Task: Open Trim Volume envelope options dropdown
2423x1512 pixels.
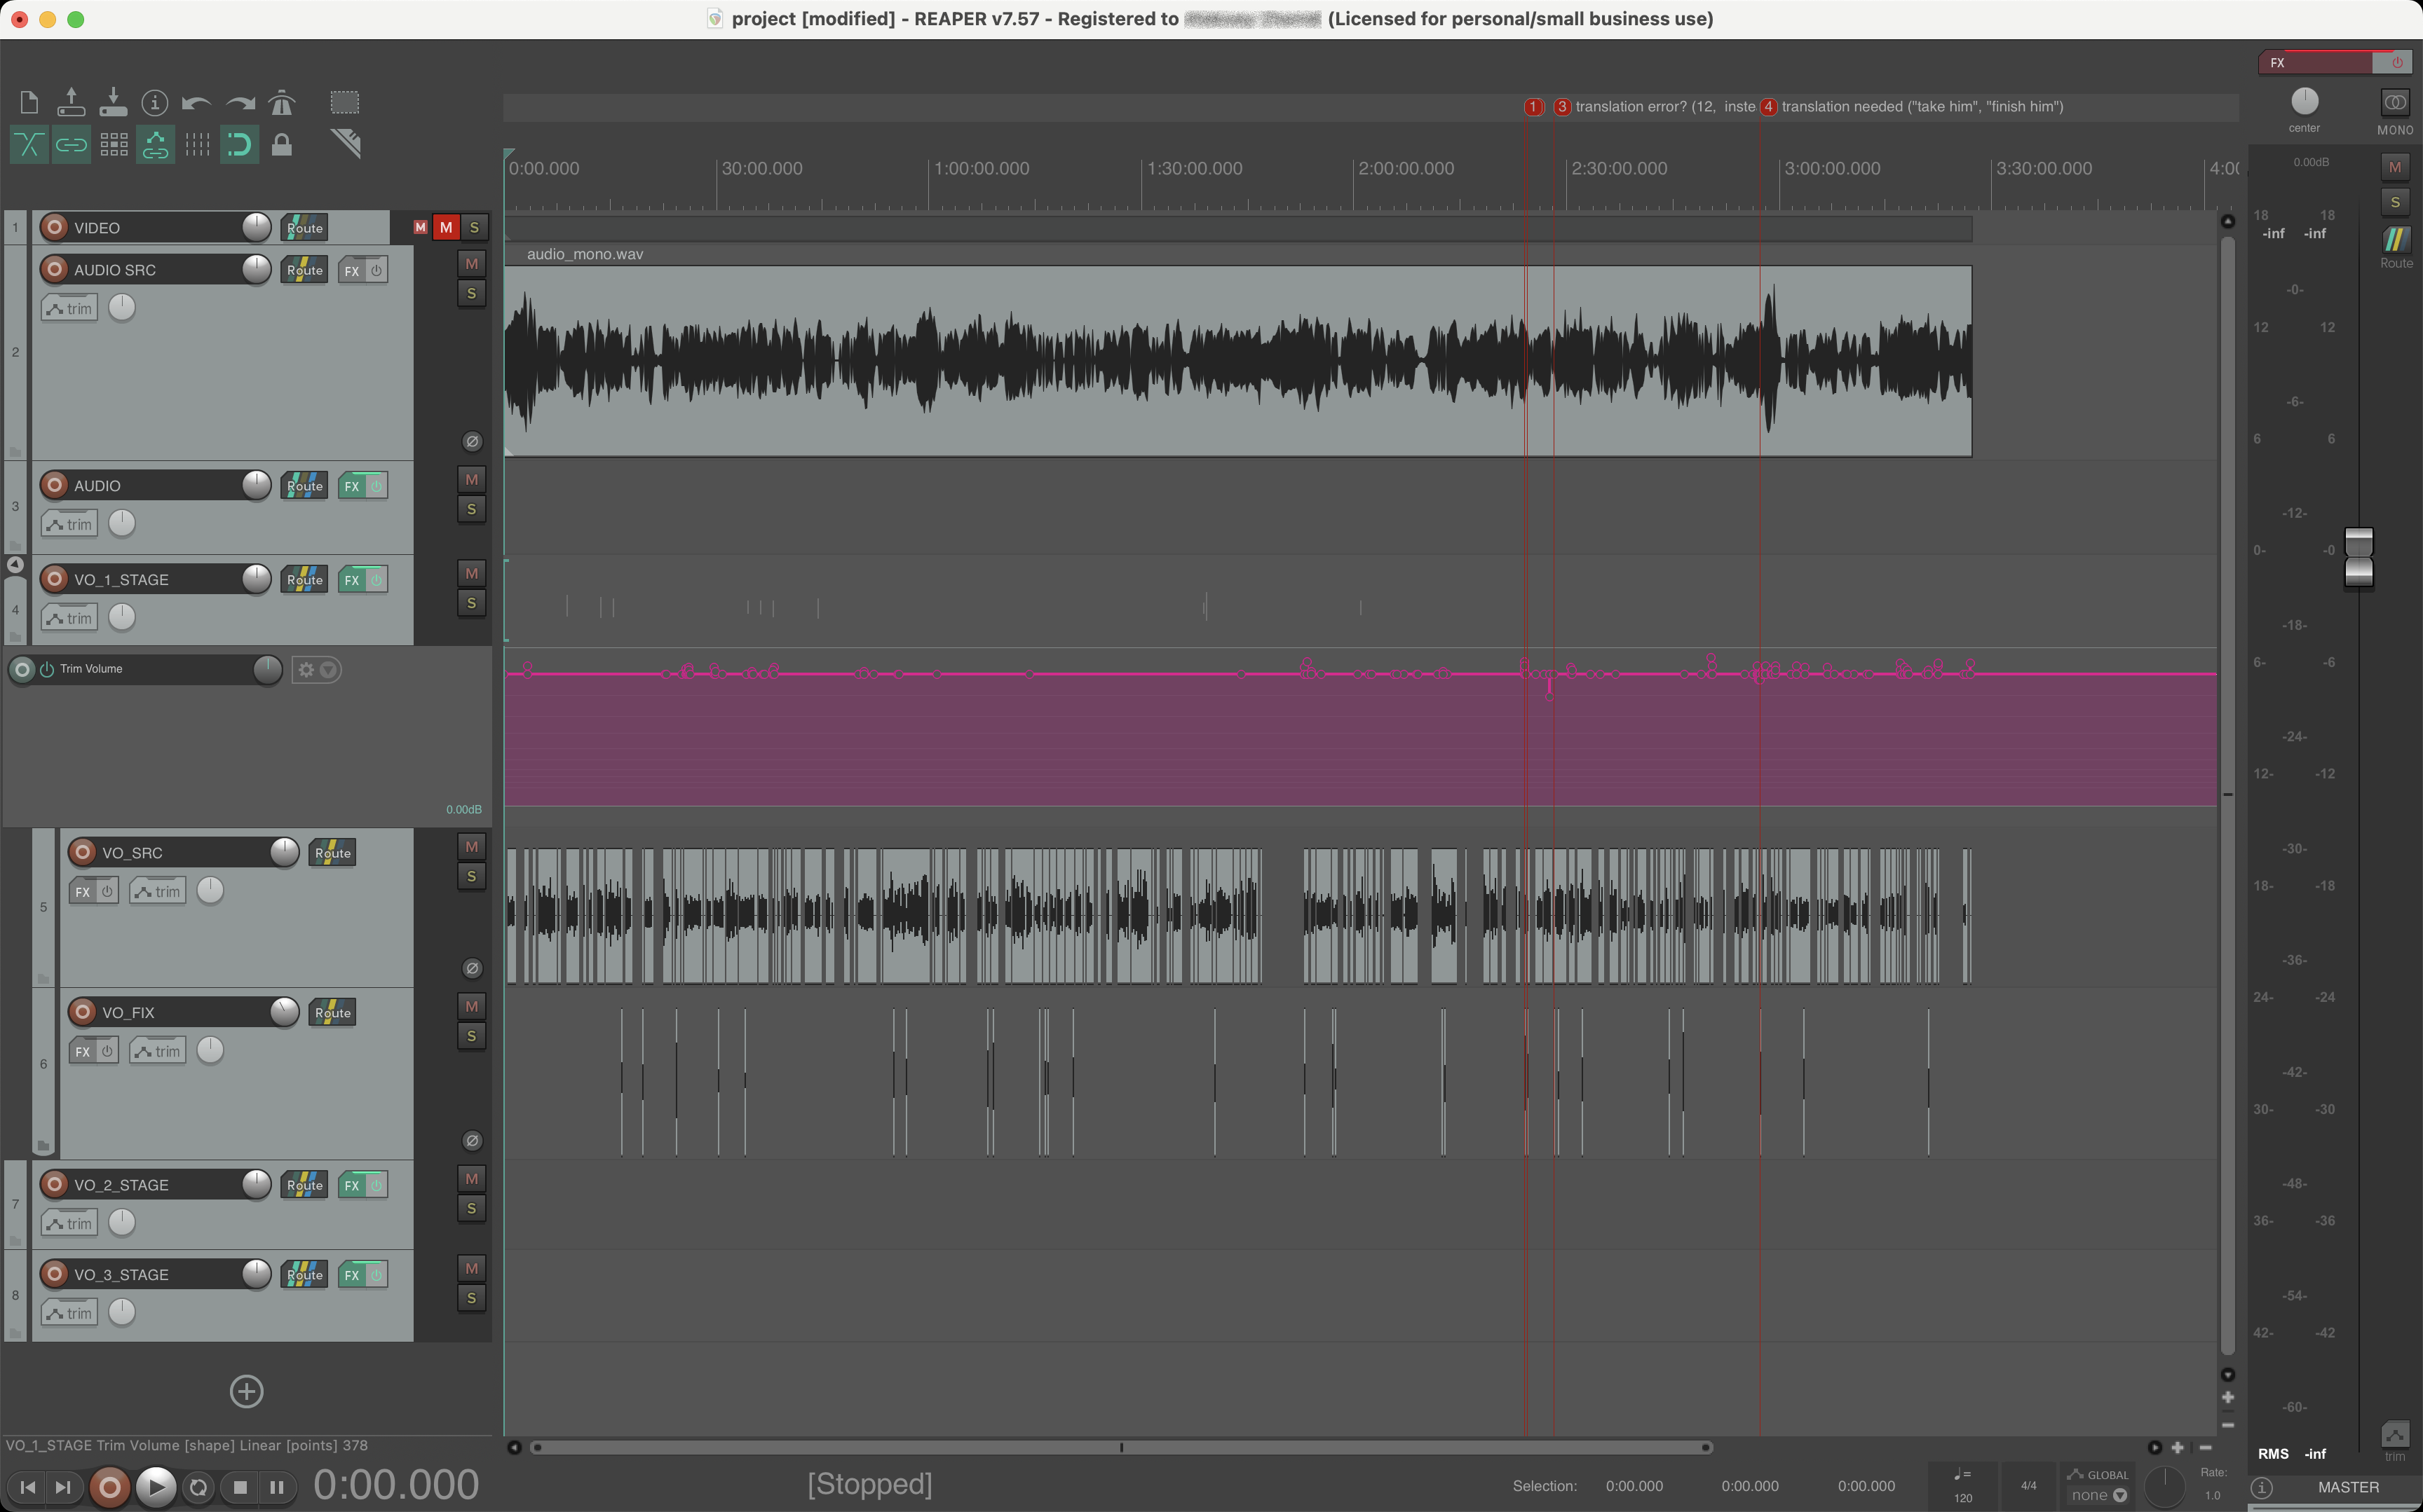Action: (x=327, y=669)
